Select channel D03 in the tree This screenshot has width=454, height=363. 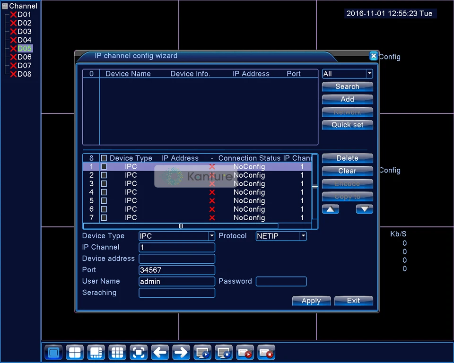click(x=24, y=31)
